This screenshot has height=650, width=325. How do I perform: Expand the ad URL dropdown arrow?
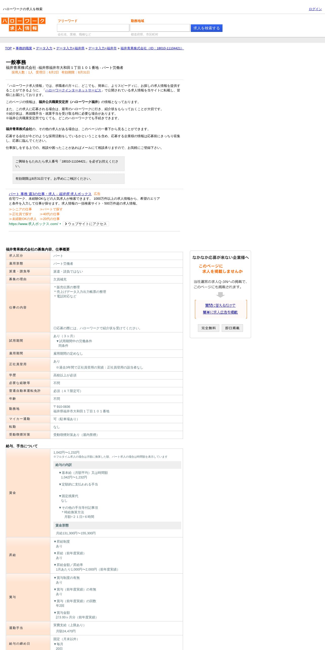point(60,224)
